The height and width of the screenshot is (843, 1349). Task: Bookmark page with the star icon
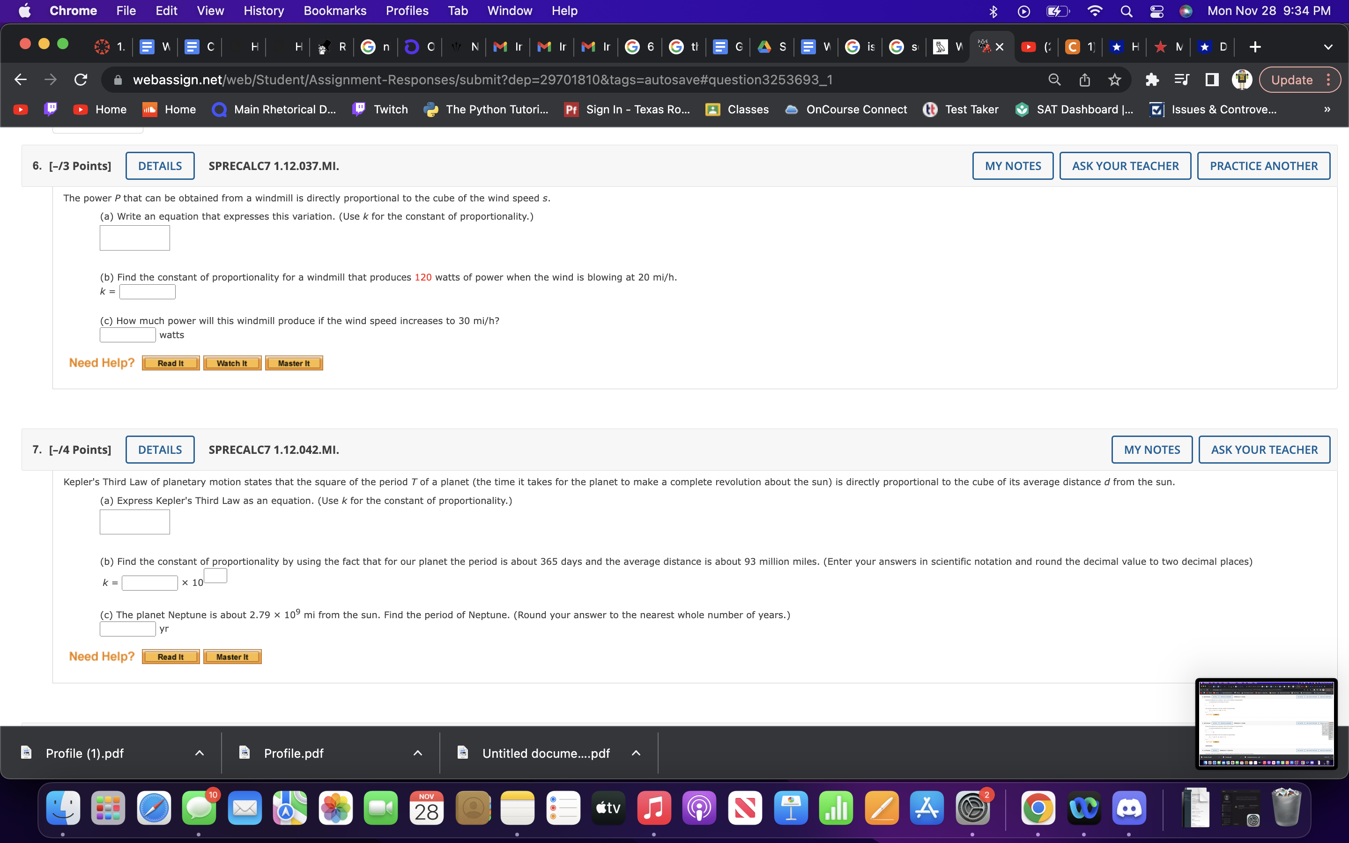1114,80
